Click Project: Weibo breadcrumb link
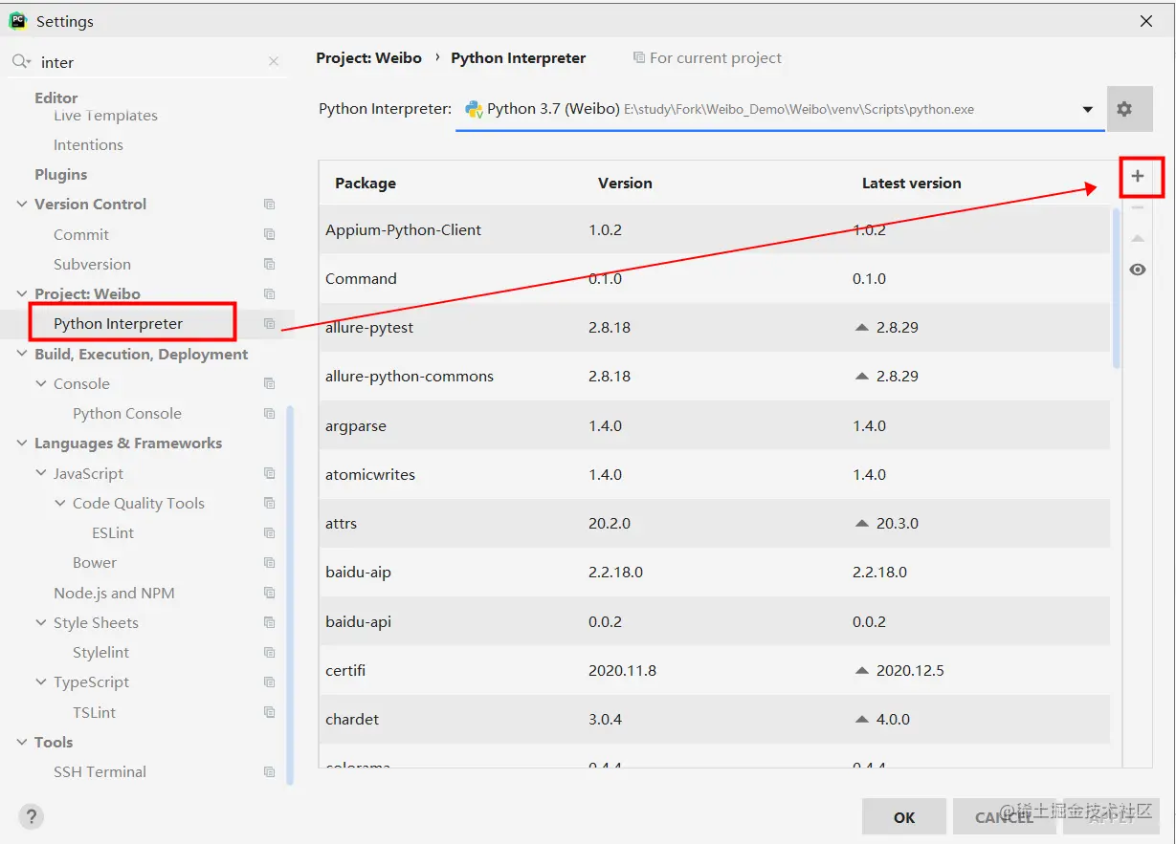 [368, 58]
